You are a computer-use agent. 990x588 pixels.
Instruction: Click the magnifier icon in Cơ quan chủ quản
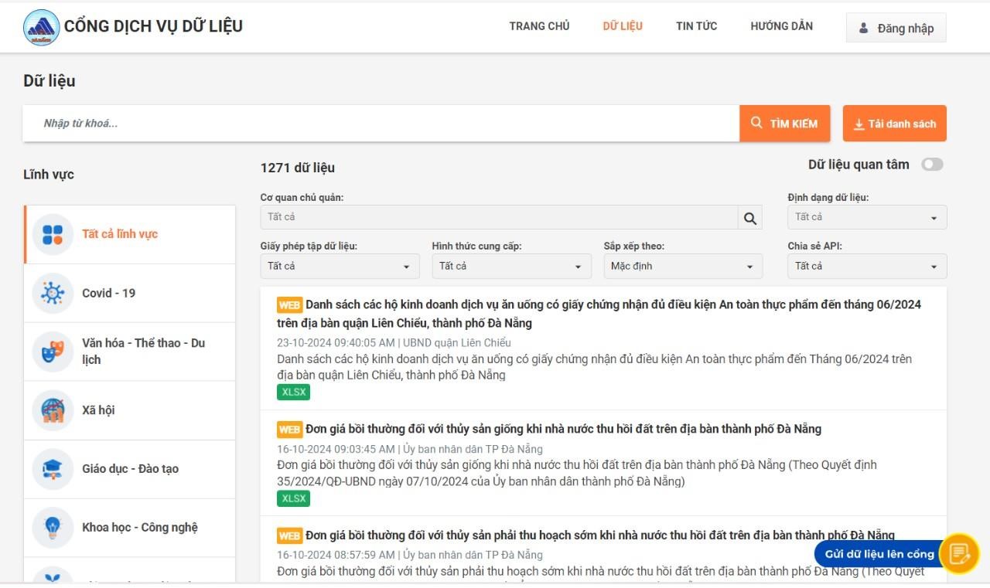(749, 218)
